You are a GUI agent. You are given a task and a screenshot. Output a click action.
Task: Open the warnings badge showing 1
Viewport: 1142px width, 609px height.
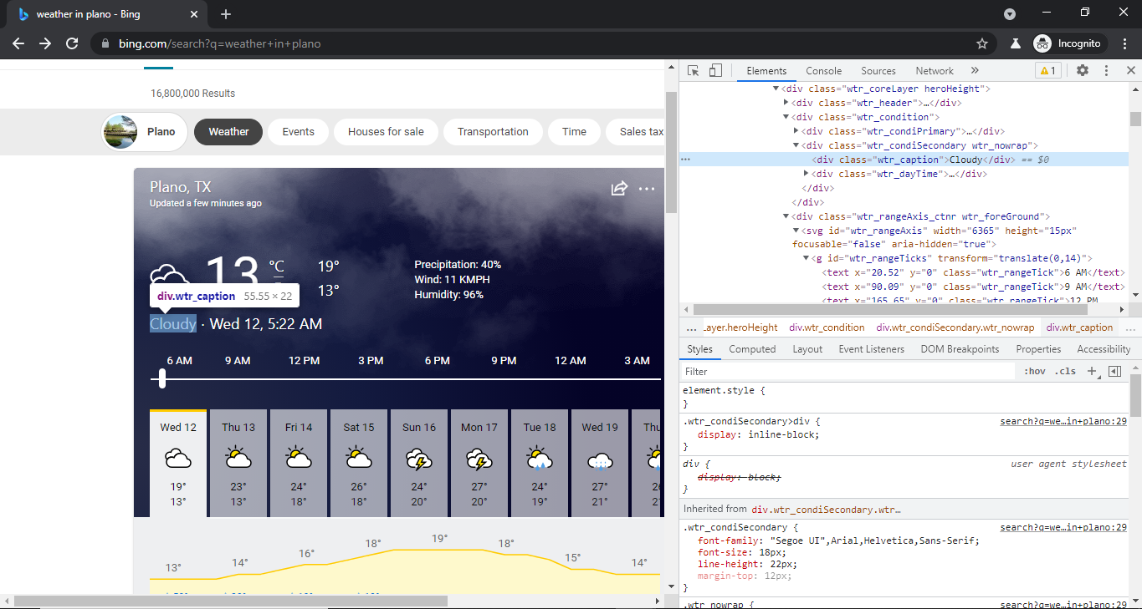coord(1047,71)
